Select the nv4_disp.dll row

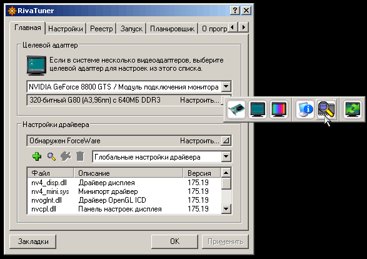[x=124, y=183]
